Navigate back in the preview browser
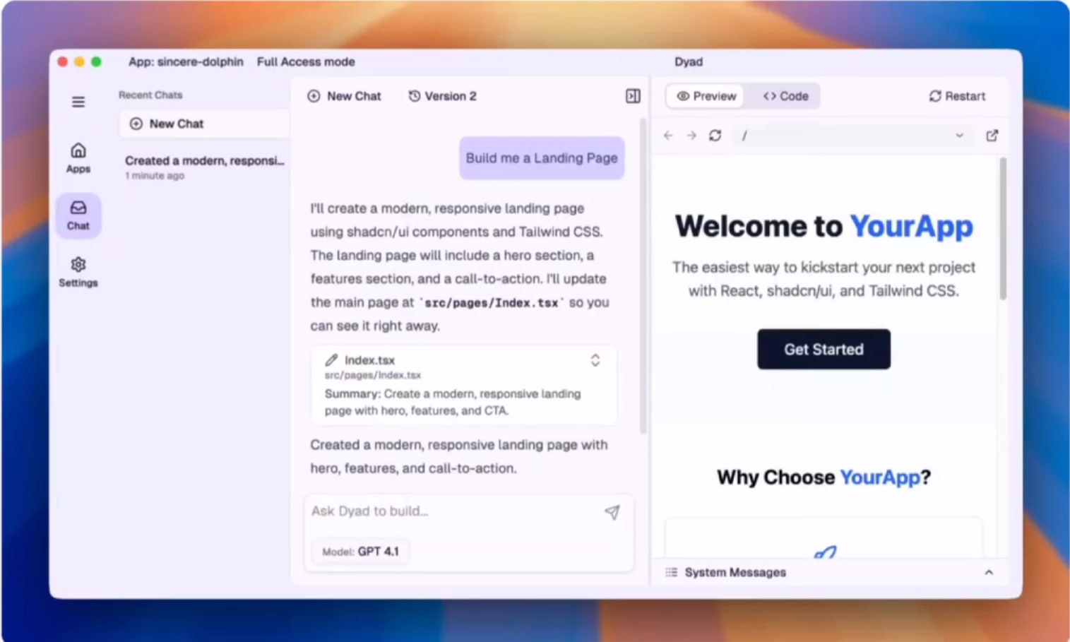 click(x=668, y=136)
